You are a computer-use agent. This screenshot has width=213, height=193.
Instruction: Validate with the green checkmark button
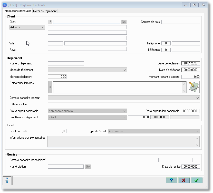coord(197,180)
